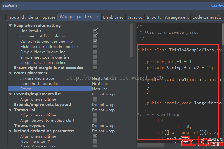Select the In method declaration row
This screenshot has height=149, width=224.
[x=40, y=84]
